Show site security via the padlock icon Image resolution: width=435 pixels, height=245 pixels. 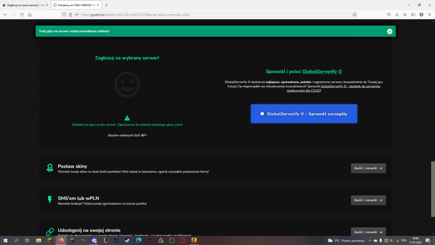(x=70, y=15)
